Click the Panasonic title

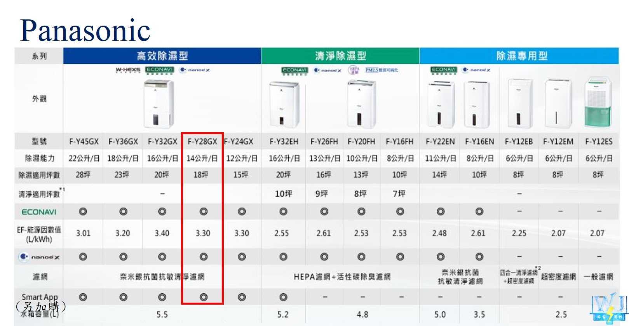[x=85, y=30]
